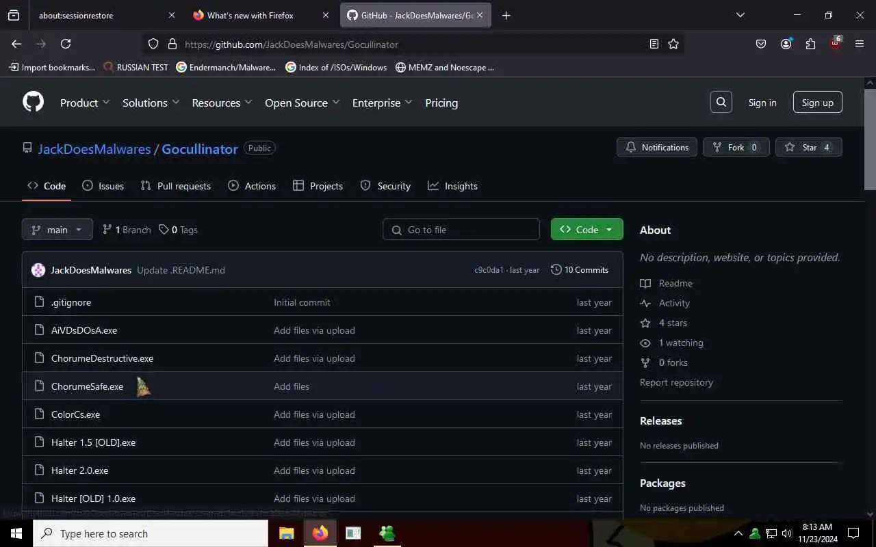This screenshot has width=876, height=547.
Task: Open the Pricing link
Action: point(441,103)
